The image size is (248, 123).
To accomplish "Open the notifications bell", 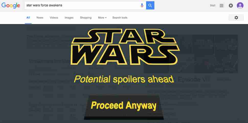I will click(231, 6).
